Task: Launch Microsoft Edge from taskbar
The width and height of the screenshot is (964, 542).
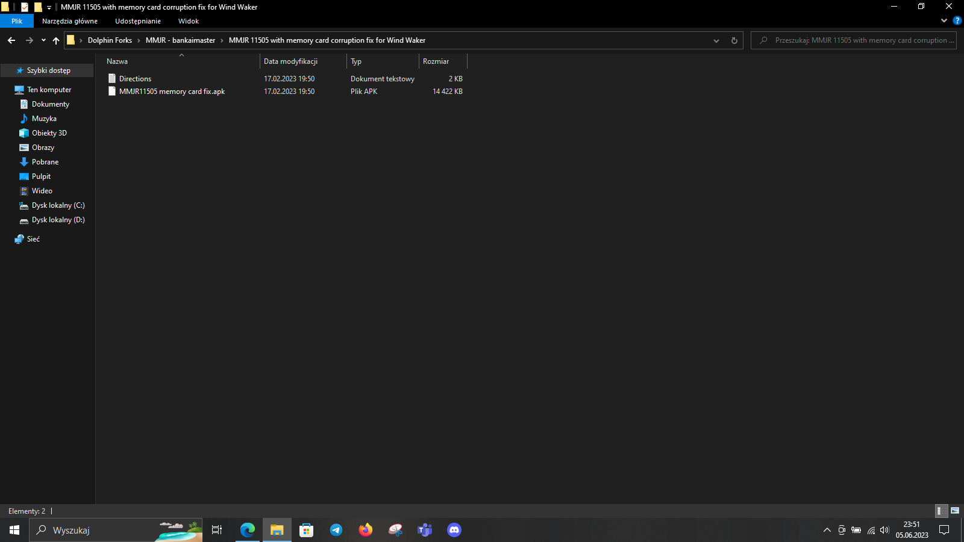Action: pyautogui.click(x=248, y=530)
